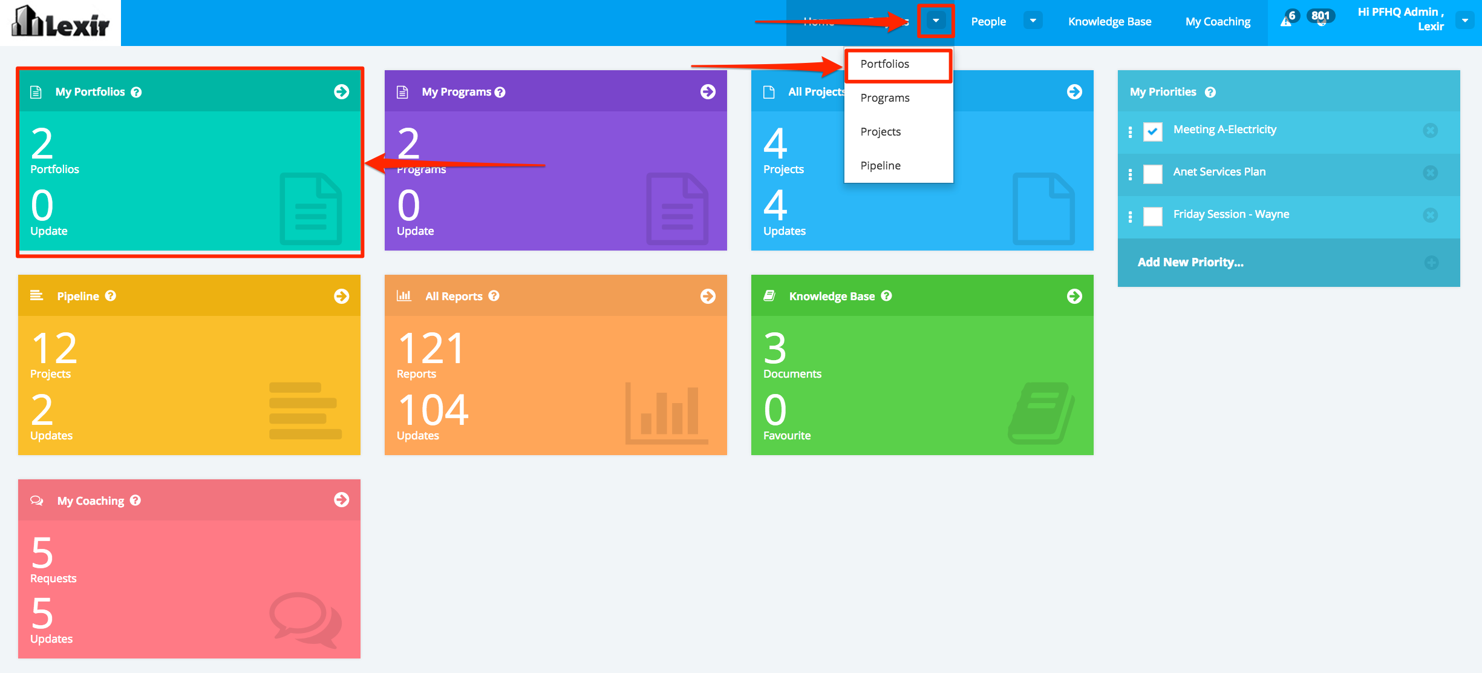Open the alerts warning icon with 6
Image resolution: width=1482 pixels, height=673 pixels.
click(1287, 21)
